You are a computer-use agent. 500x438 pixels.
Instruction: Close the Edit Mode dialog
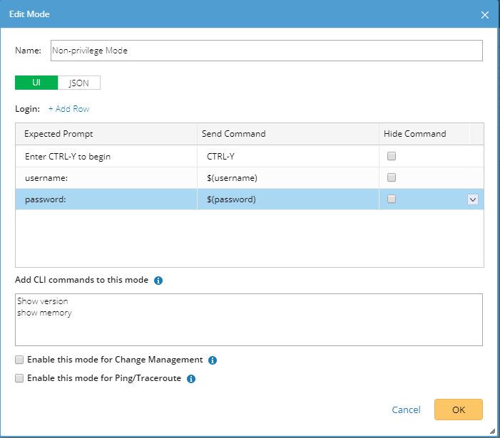pos(485,14)
